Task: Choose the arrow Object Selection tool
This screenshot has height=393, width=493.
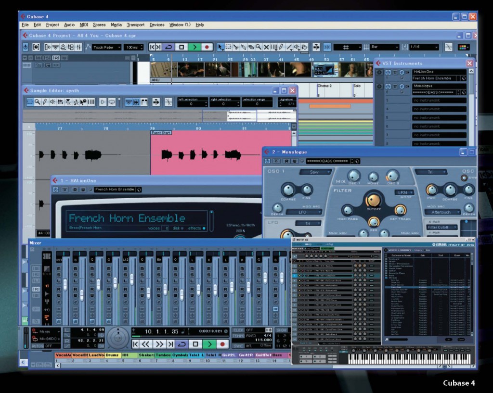Action: click(220, 47)
